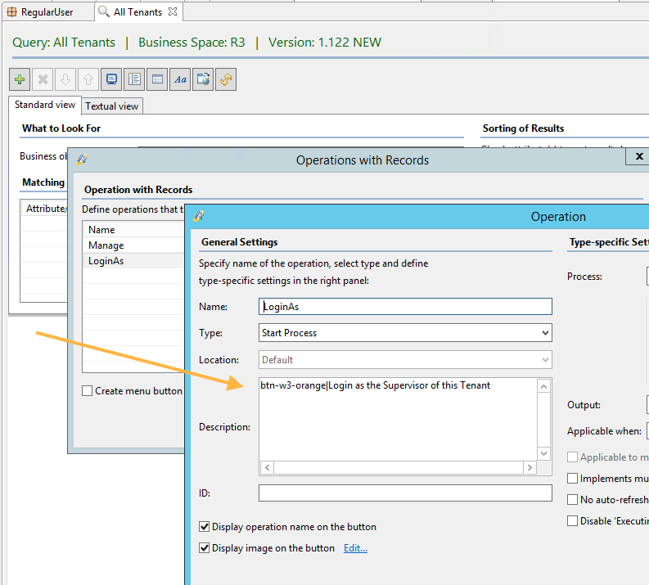Click the What to Look For heading
Viewport: 649px width, 585px height.
[x=61, y=128]
